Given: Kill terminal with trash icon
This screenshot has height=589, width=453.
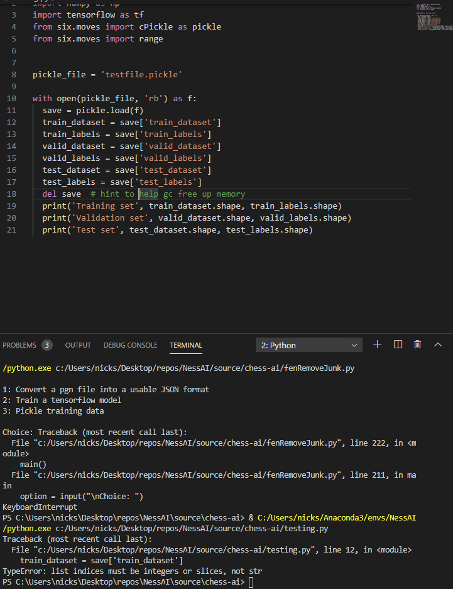Looking at the screenshot, I should [x=417, y=344].
